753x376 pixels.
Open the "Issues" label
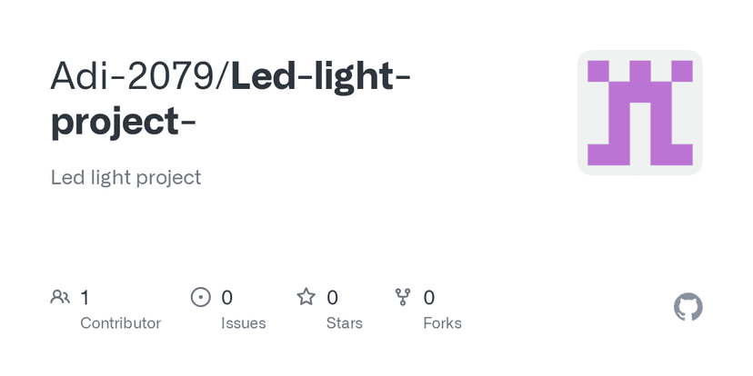click(x=243, y=323)
